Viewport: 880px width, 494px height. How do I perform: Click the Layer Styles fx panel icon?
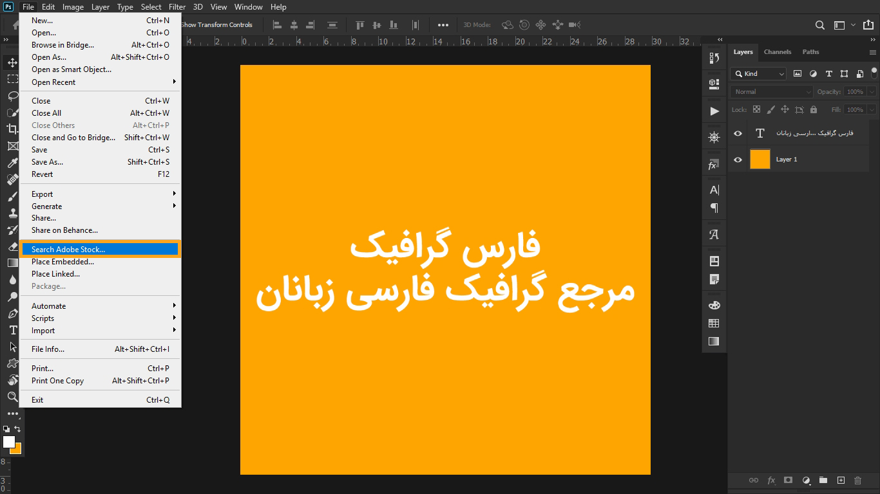tap(714, 163)
